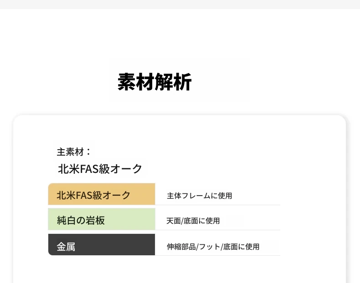Click the 金属 label text
This screenshot has height=283, width=360.
click(66, 247)
